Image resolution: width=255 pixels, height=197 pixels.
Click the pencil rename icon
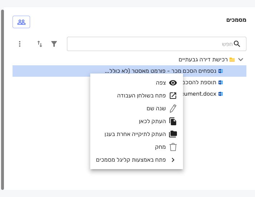coord(173,108)
